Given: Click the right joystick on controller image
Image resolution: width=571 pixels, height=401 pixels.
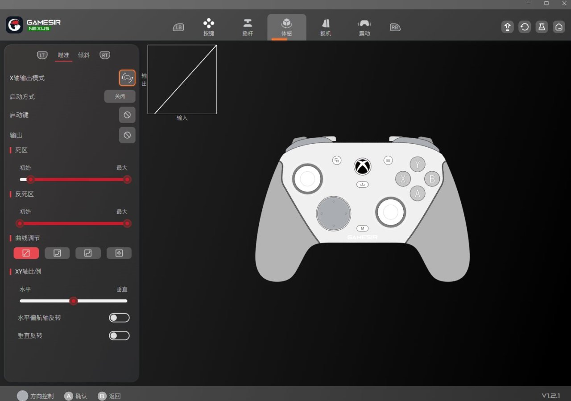Looking at the screenshot, I should 390,212.
